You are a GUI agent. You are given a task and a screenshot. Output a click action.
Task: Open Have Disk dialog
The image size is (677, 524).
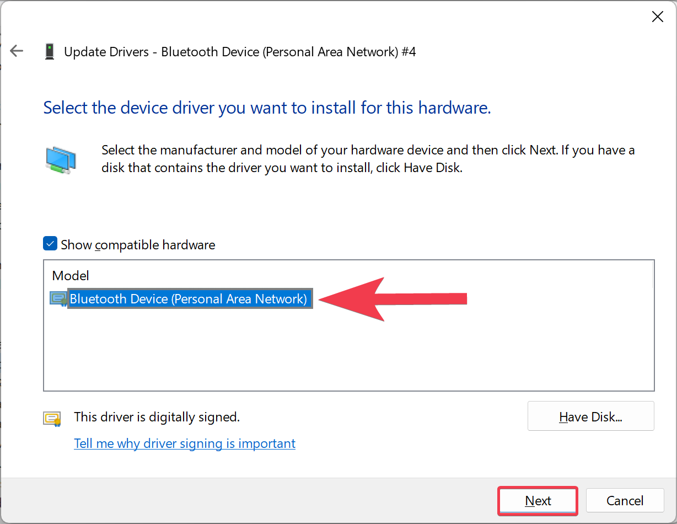590,416
